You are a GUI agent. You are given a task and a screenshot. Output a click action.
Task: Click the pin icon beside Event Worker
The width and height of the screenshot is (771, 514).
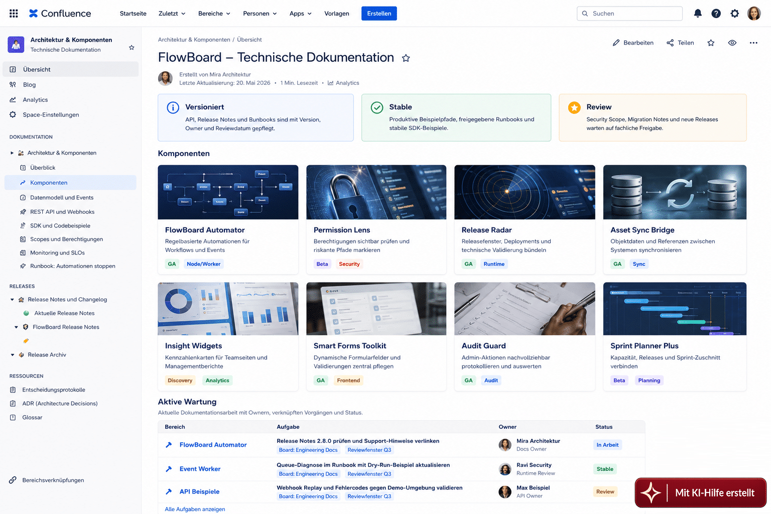click(x=169, y=469)
